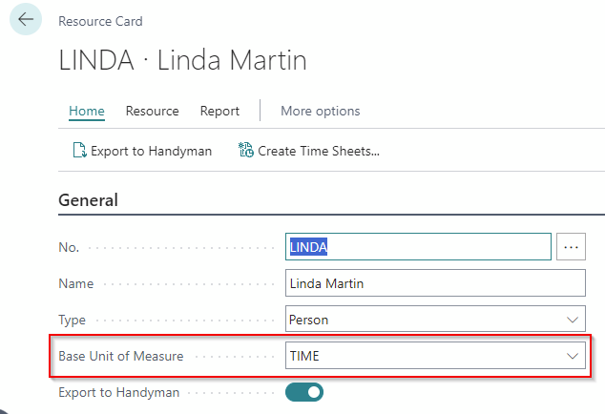Toggle the Export to Handyman switch

coord(304,392)
